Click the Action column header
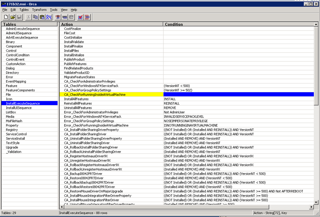This screenshot has width=320, height=217. (111, 24)
